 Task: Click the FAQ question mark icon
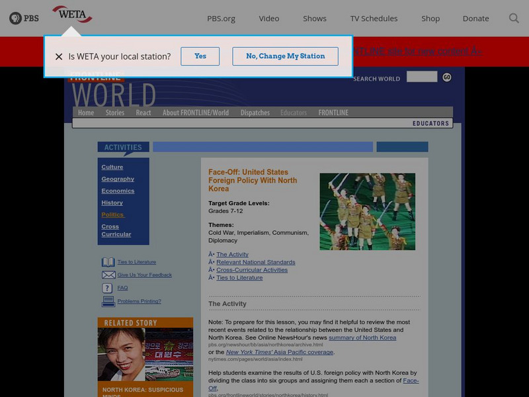(107, 288)
